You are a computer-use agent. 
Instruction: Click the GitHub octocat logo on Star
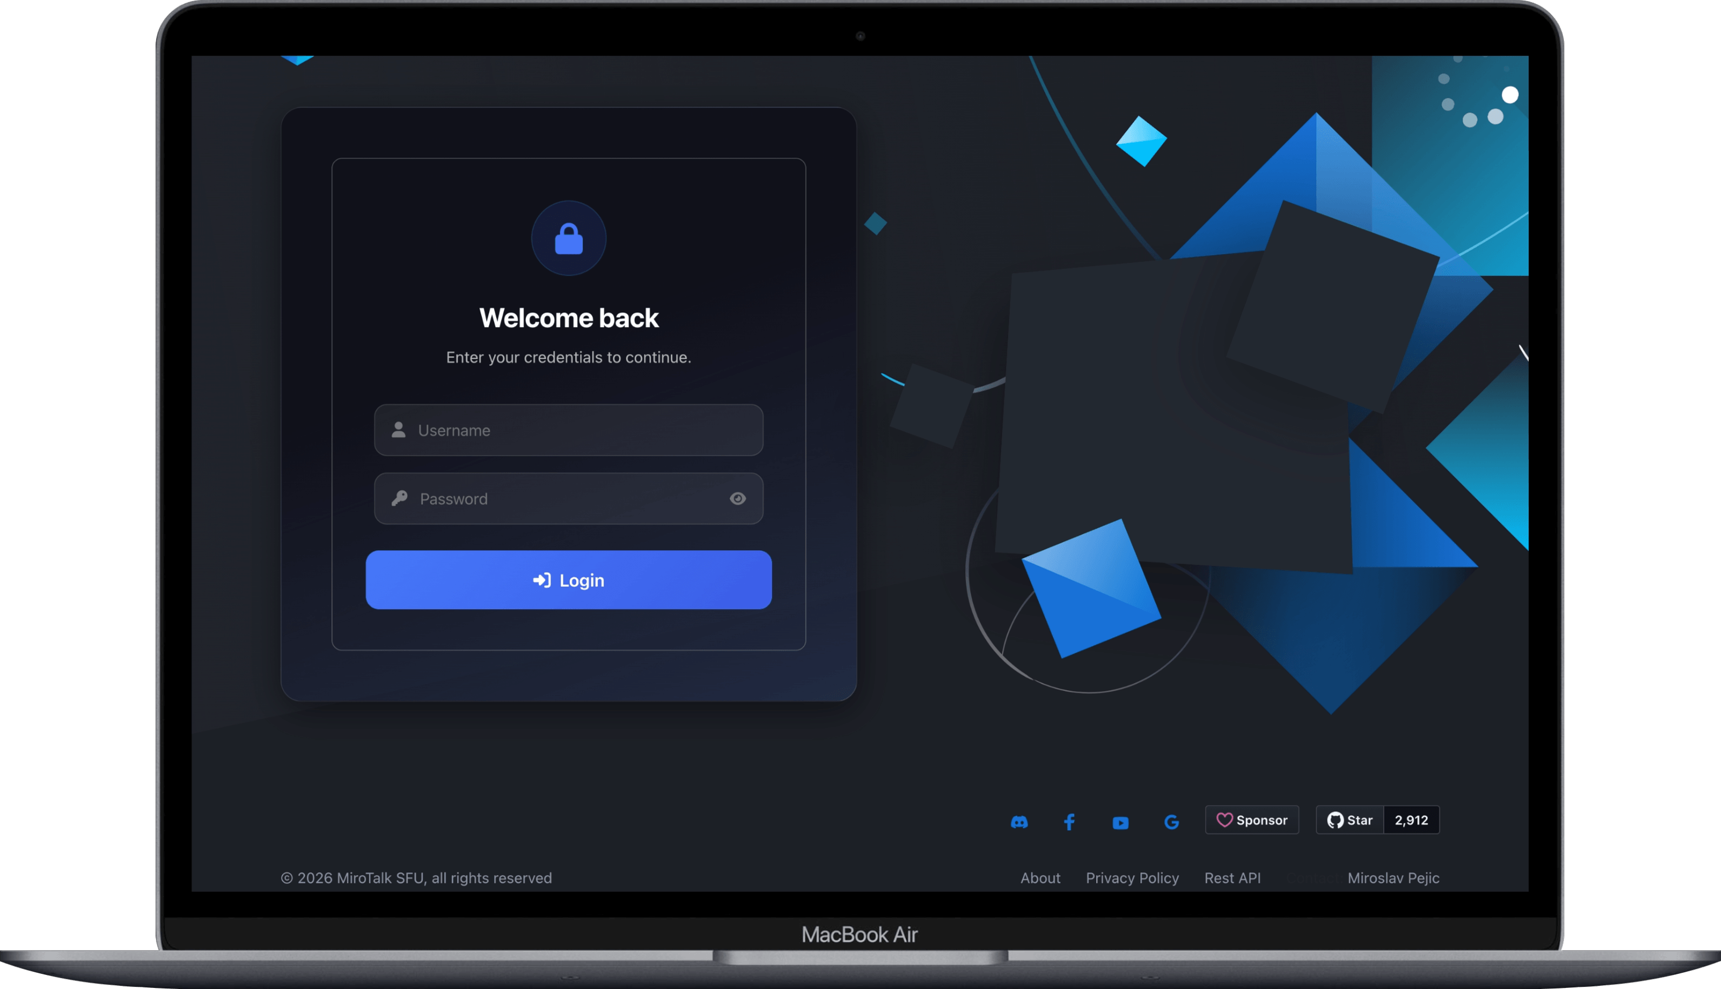pyautogui.click(x=1335, y=820)
